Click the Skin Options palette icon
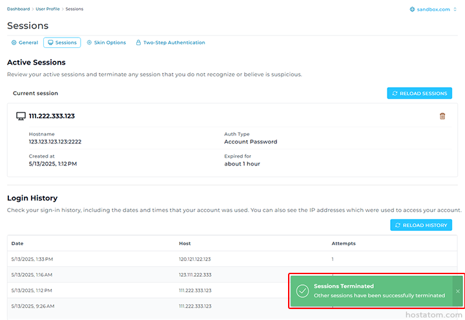 pos(89,43)
